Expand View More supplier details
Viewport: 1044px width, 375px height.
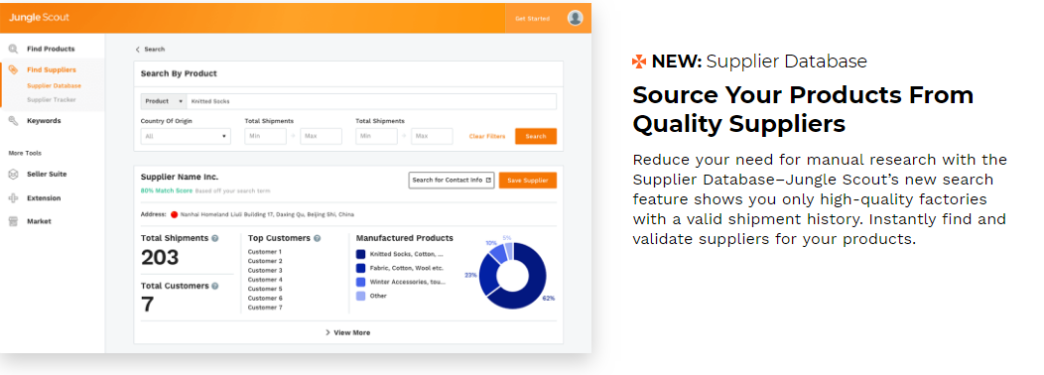tap(347, 332)
